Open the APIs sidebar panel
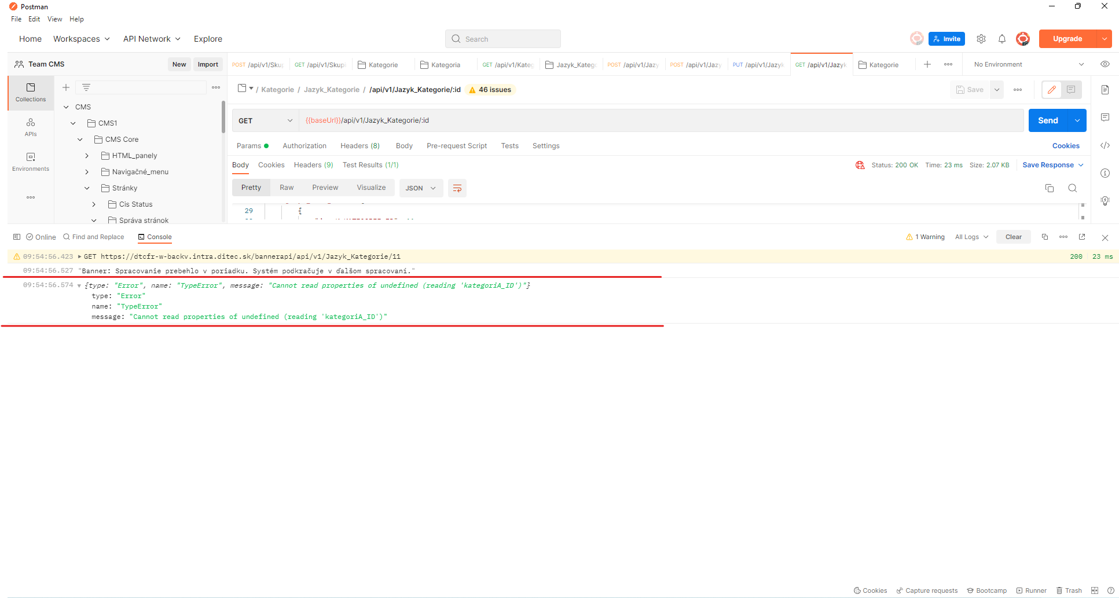This screenshot has height=598, width=1119. pyautogui.click(x=30, y=126)
